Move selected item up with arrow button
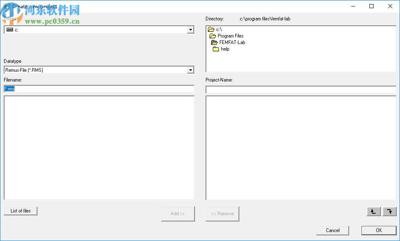This screenshot has height=241, width=400. 374,211
